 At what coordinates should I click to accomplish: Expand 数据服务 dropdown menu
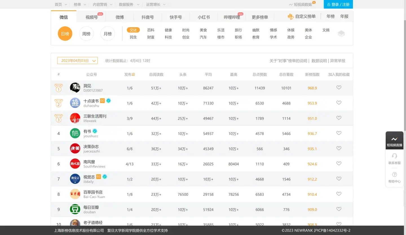[129, 5]
